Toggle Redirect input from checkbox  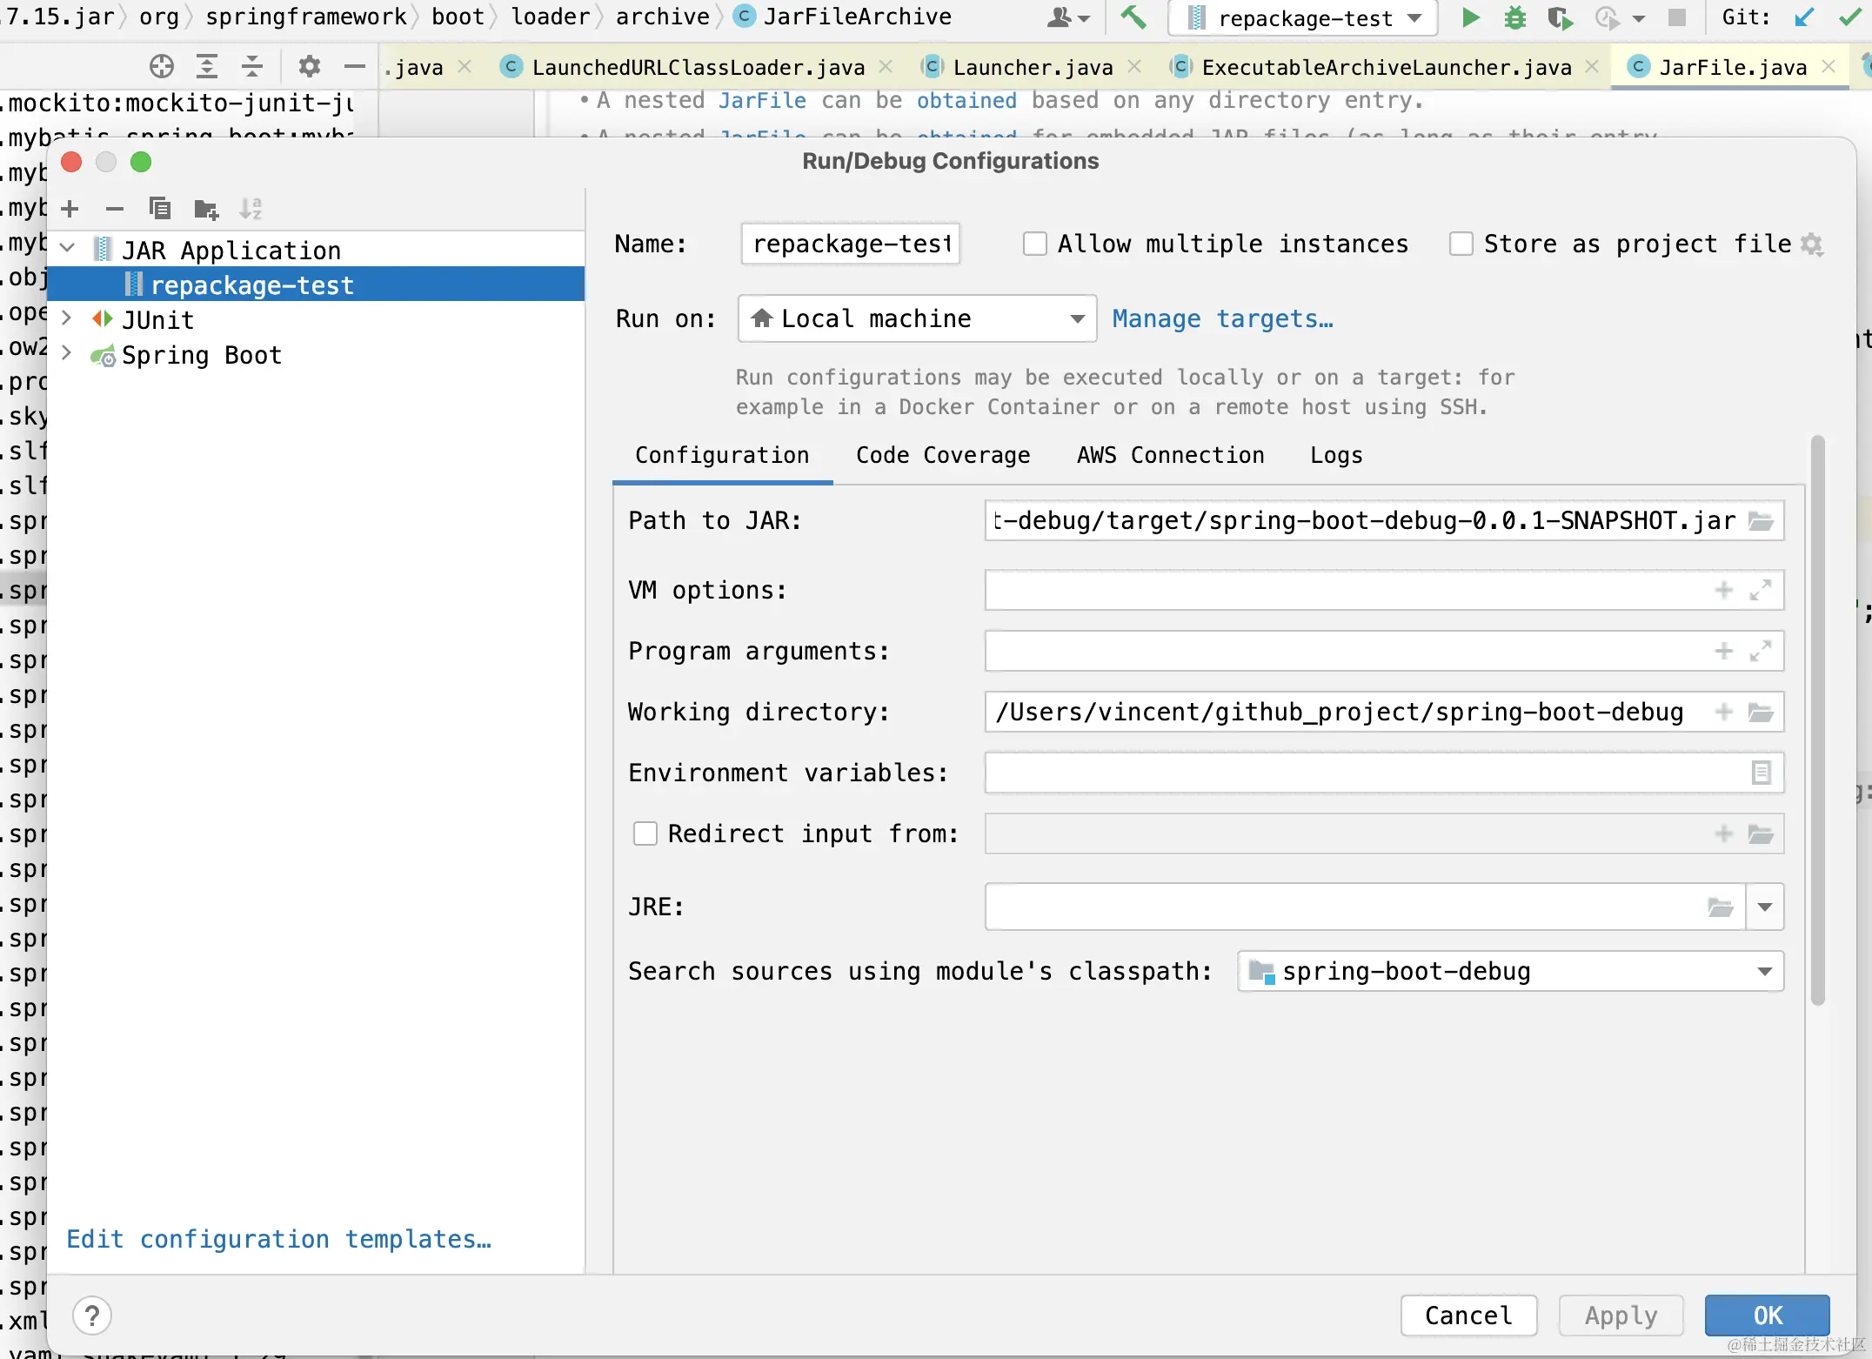tap(645, 833)
